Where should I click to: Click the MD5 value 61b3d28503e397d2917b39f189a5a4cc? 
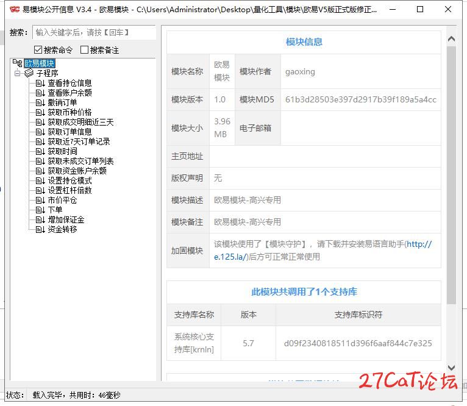pos(361,100)
